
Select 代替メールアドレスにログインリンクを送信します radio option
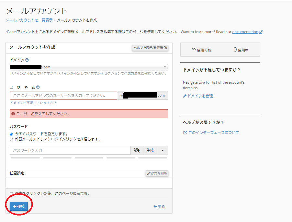pyautogui.click(x=11, y=139)
